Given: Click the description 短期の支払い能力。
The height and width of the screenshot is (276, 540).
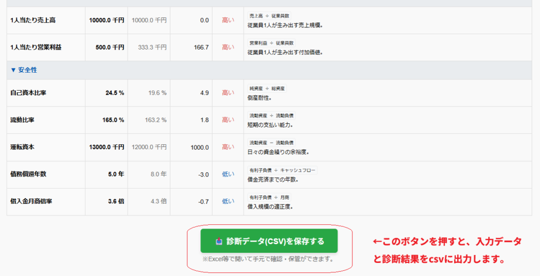Looking at the screenshot, I should click(271, 125).
